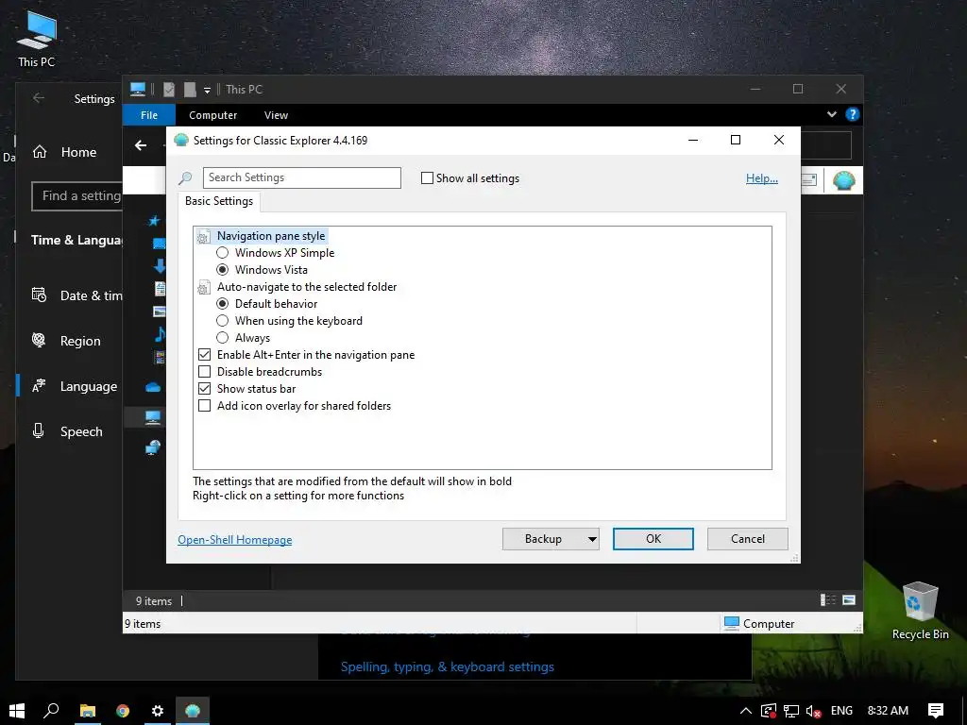Select When using the keyboard option
This screenshot has height=725, width=967.
[223, 321]
